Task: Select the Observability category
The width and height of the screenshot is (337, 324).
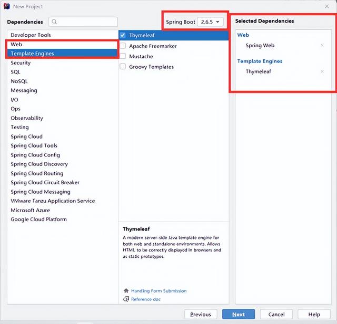Action: (62, 118)
